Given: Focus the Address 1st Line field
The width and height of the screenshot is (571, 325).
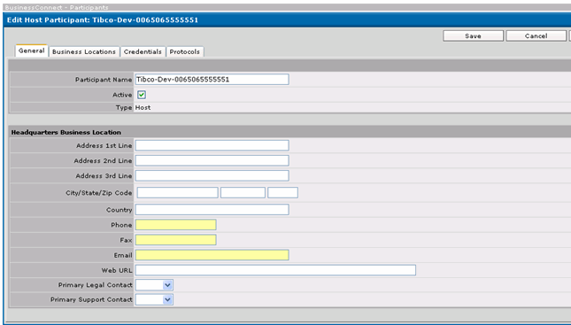Looking at the screenshot, I should (212, 145).
